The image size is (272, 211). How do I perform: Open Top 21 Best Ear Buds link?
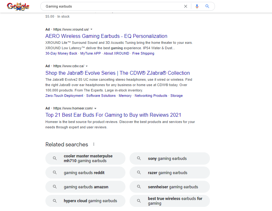113,115
